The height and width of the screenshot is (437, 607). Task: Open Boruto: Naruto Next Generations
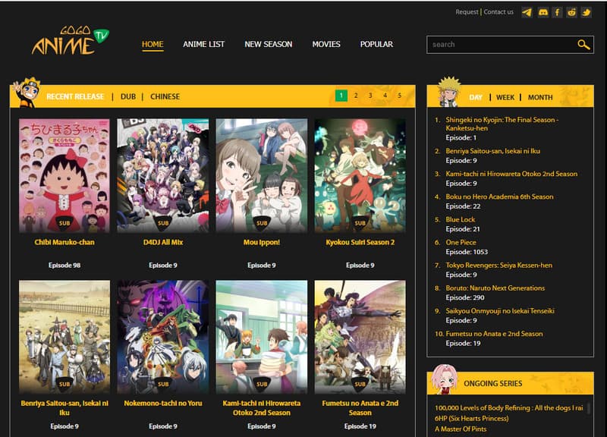(495, 288)
